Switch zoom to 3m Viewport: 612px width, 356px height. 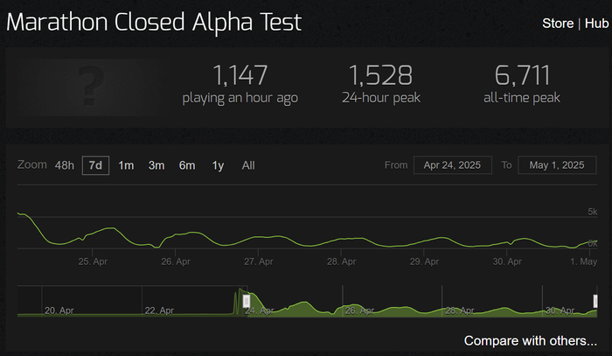pyautogui.click(x=156, y=165)
